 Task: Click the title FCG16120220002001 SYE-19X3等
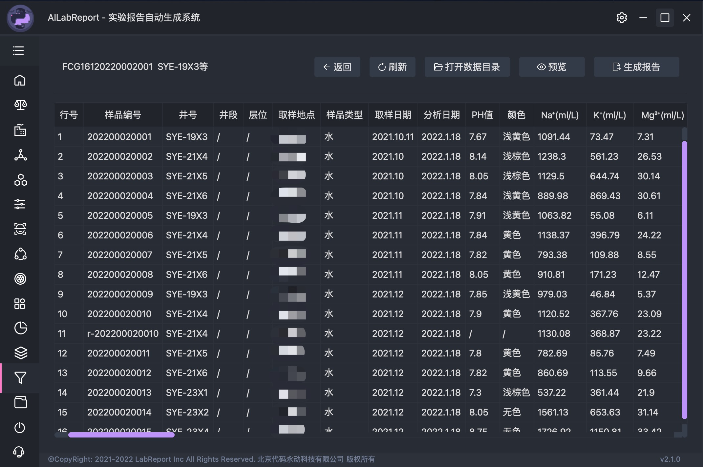(135, 67)
